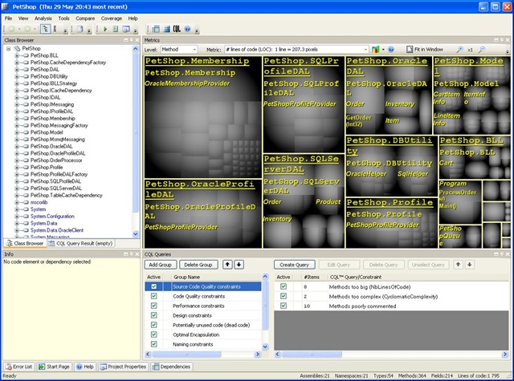Click the CQL editor icon in the main toolbar
514x381 pixels.
tap(177, 29)
